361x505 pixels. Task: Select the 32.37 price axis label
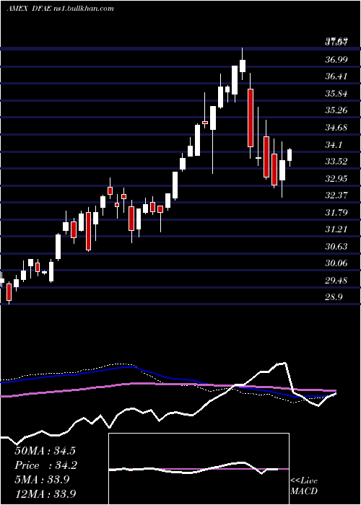336,196
